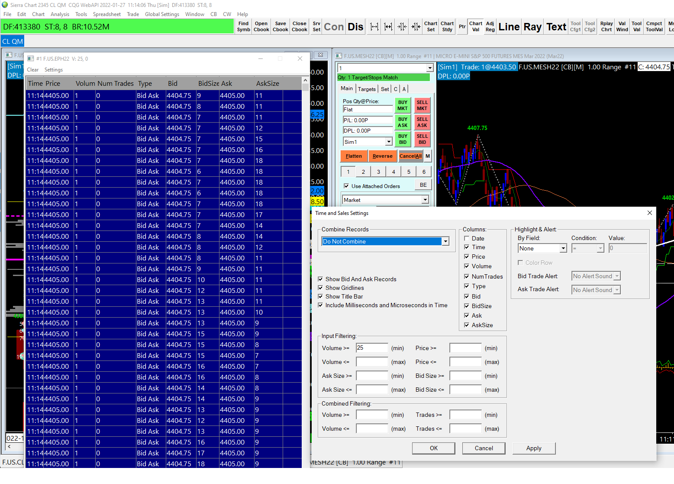Click the Volume >= input field
Screen dimensions: 674x484
[x=372, y=348]
